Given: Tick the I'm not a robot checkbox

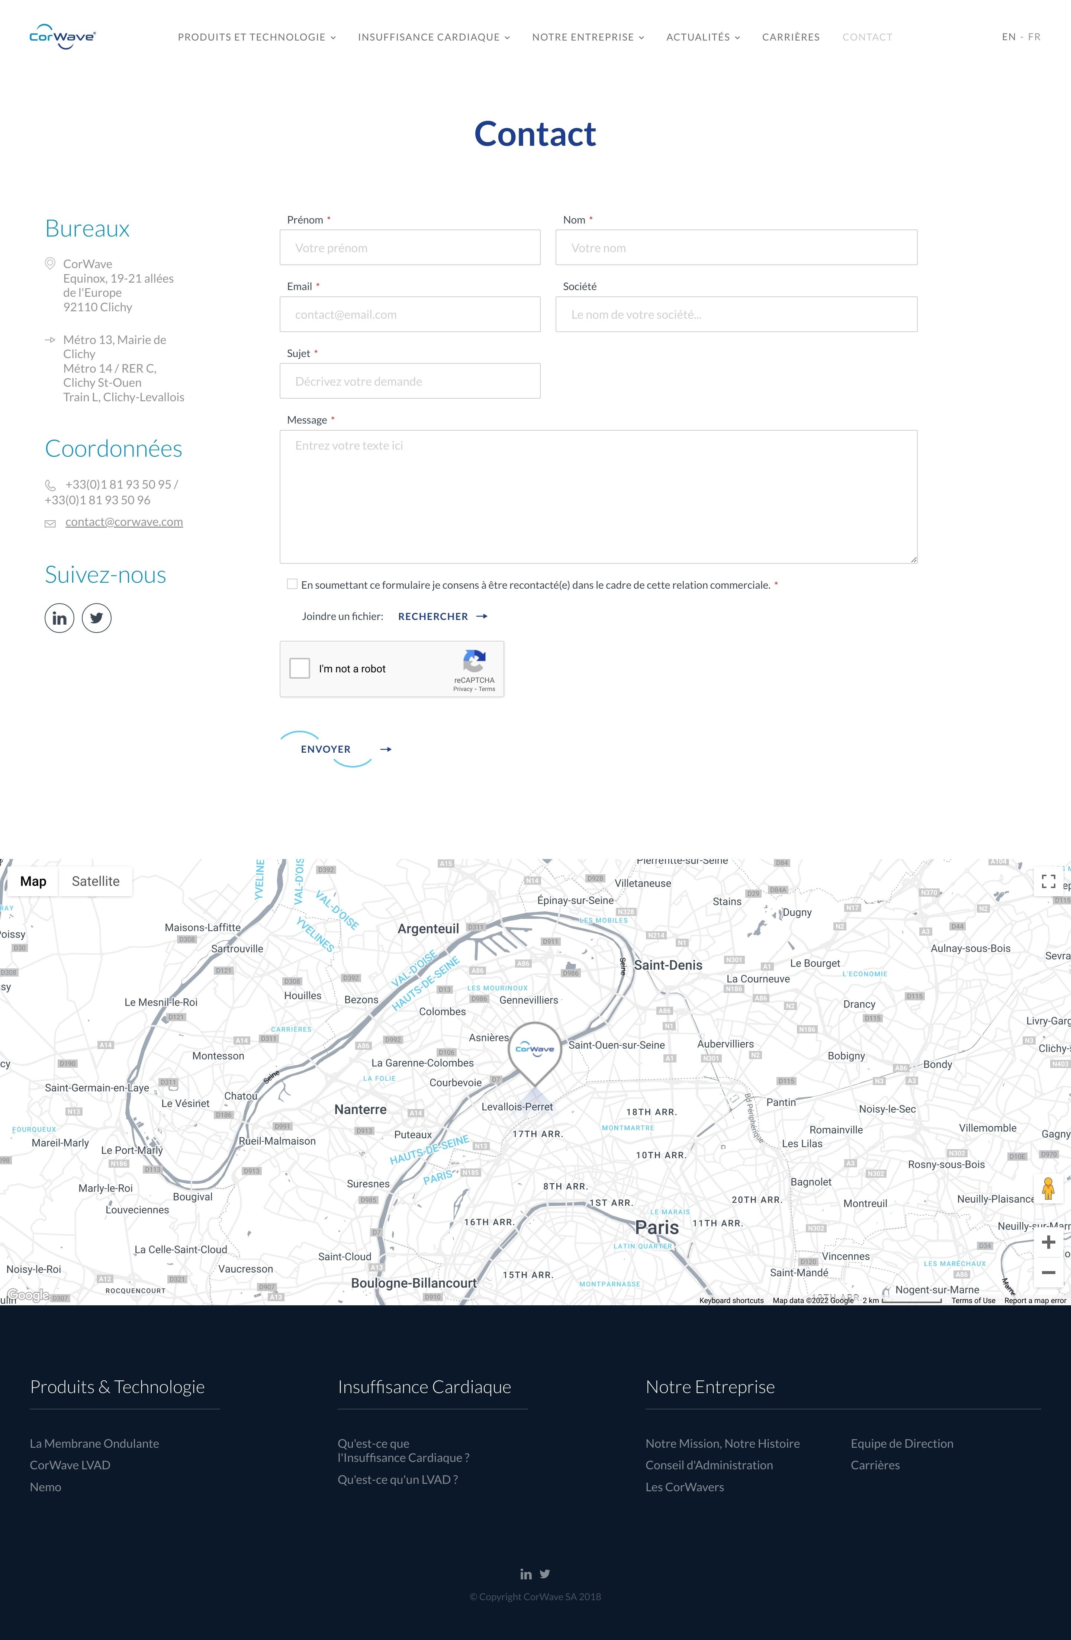Looking at the screenshot, I should click(x=300, y=668).
